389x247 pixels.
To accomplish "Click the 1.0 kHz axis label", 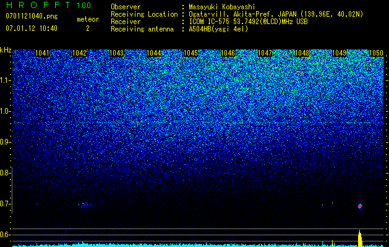I will 5,111.
